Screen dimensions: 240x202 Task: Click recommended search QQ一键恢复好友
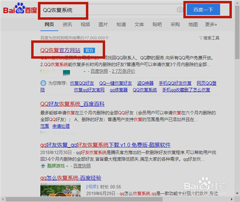[x=116, y=83]
